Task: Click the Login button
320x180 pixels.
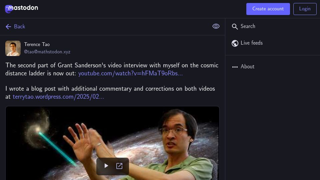Action: pos(305,9)
